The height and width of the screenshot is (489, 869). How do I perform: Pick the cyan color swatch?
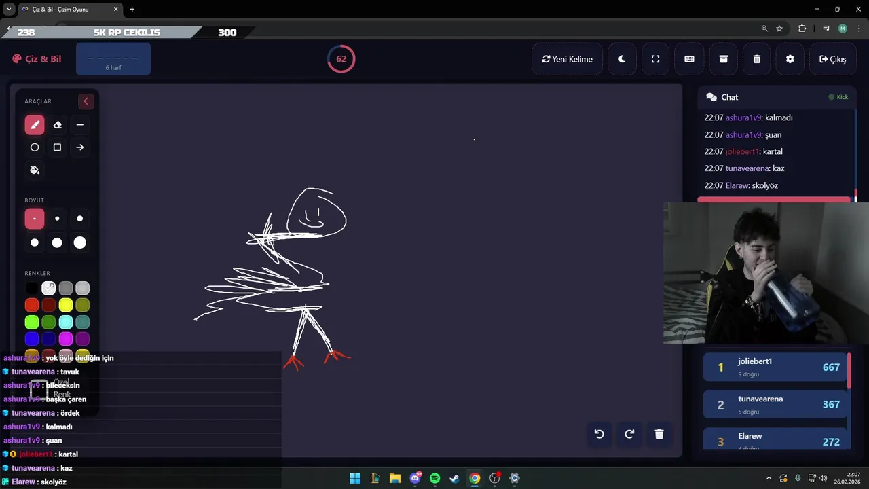point(66,322)
